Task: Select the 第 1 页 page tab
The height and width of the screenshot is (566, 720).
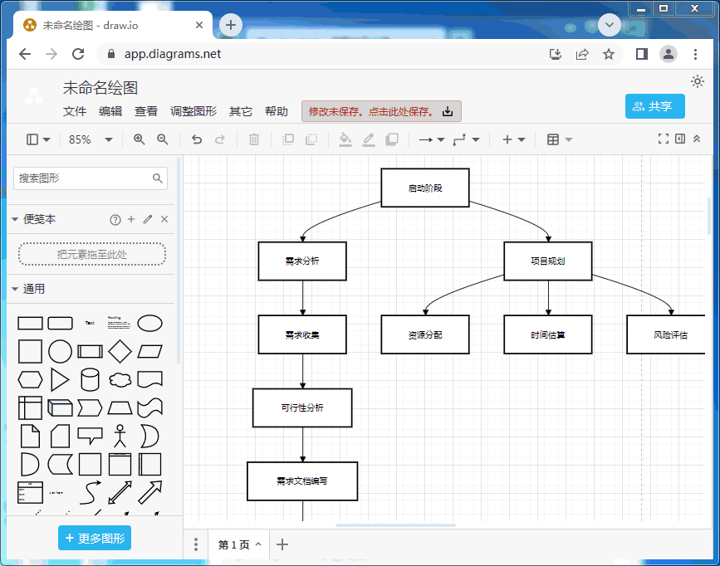Action: pos(237,544)
